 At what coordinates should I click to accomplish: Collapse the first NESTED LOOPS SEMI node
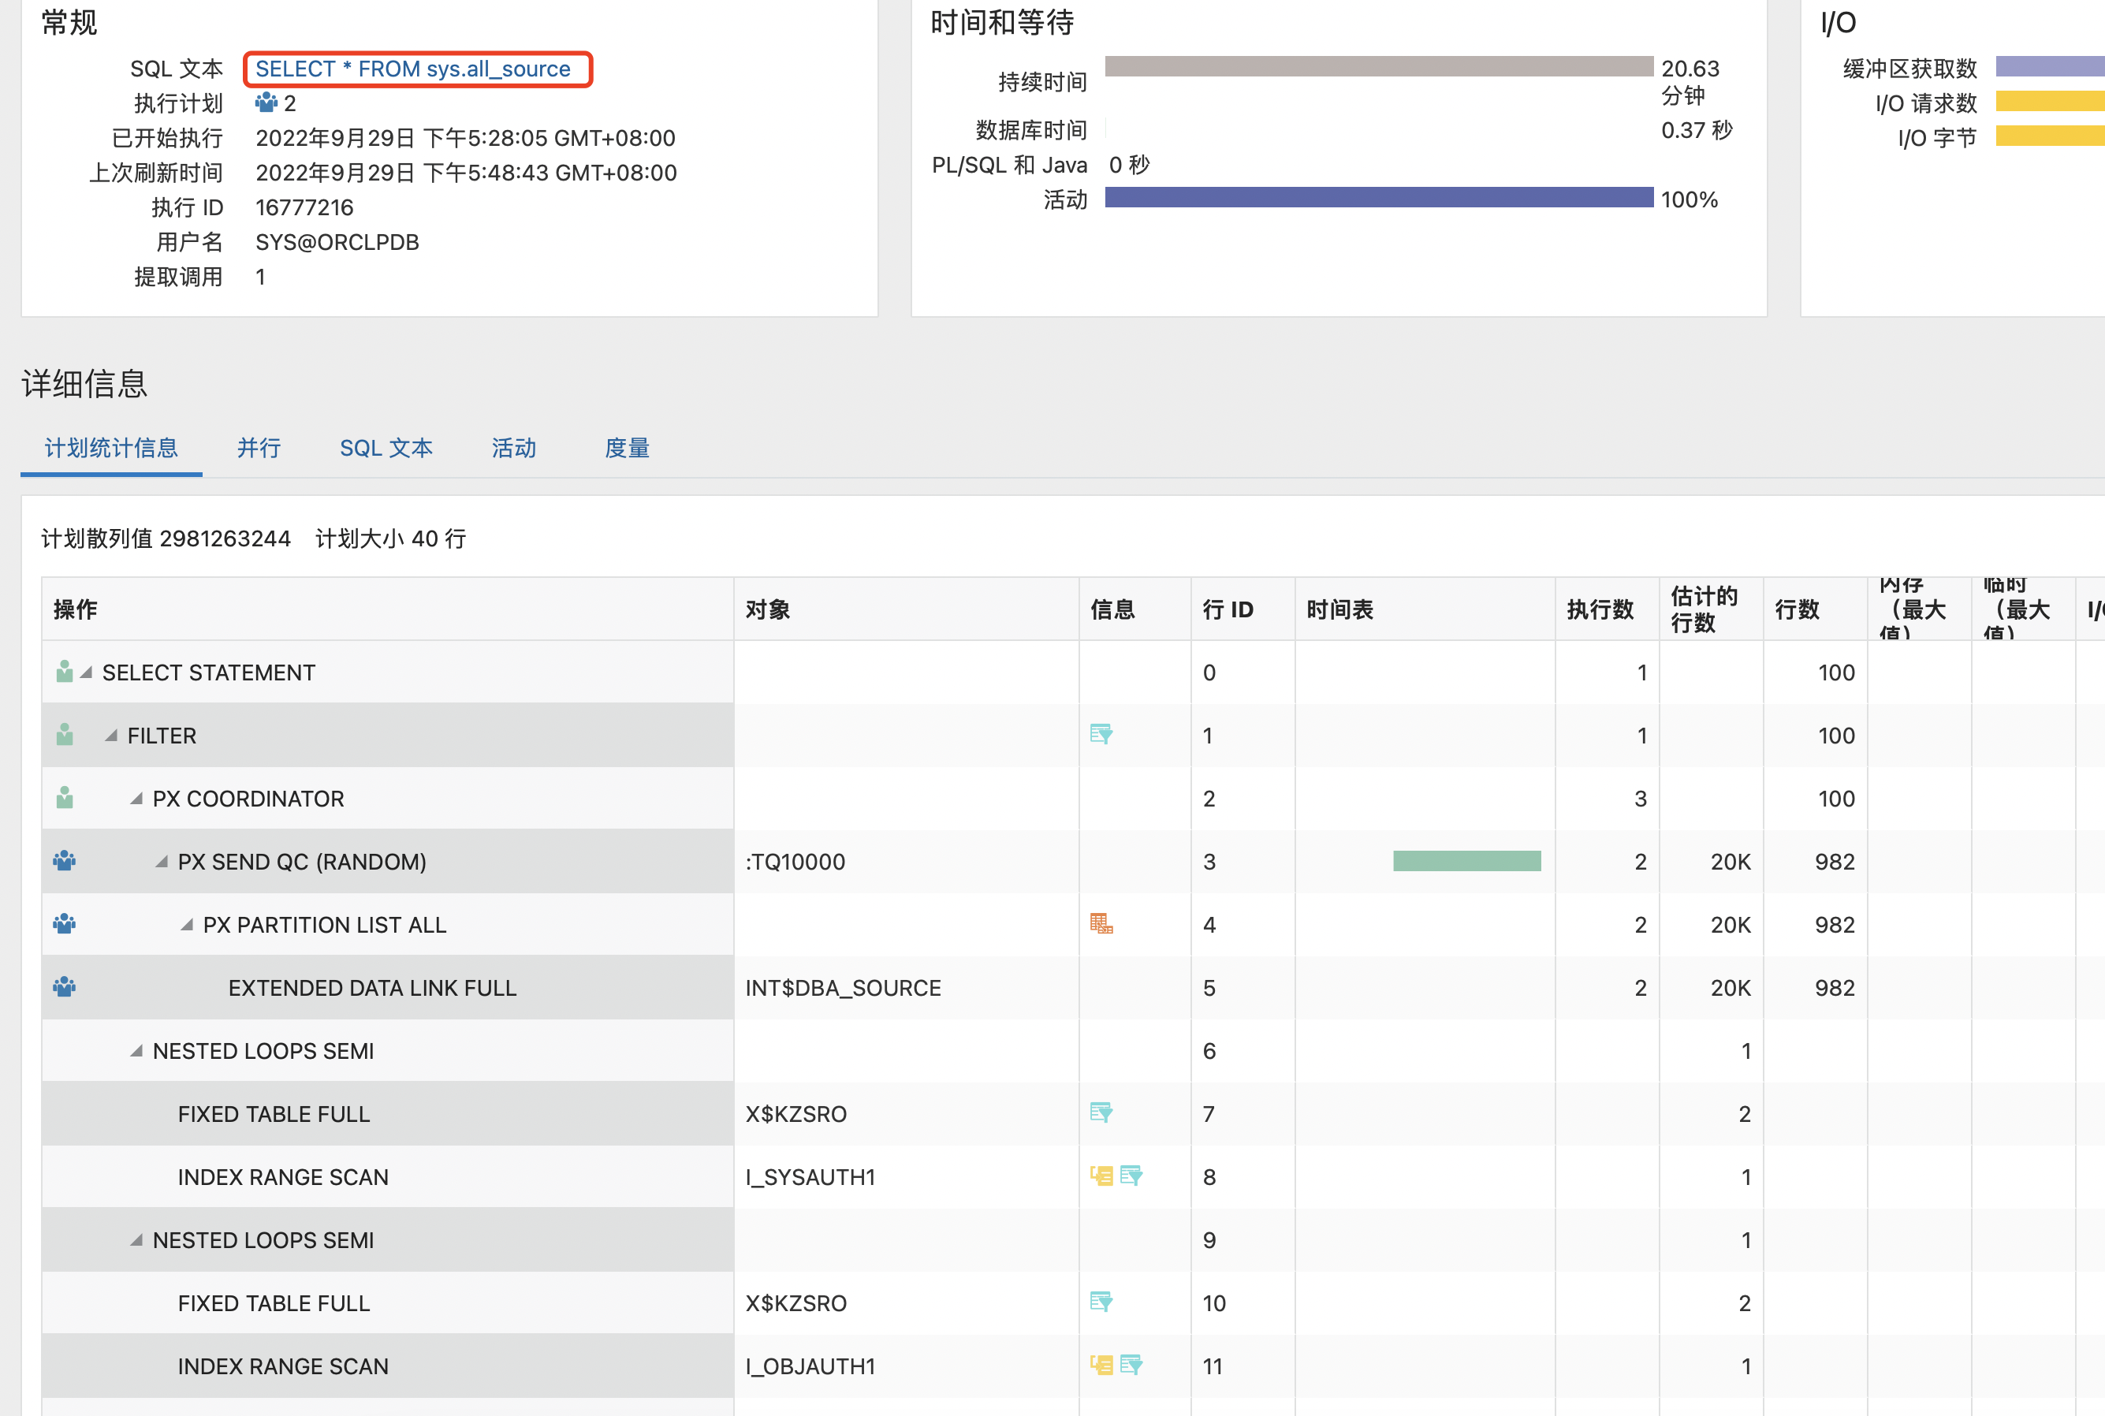(136, 1051)
